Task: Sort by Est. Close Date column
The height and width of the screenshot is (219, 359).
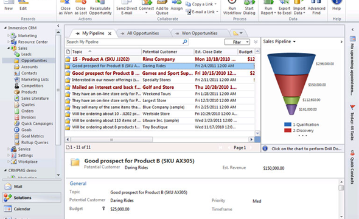Action: (215, 52)
